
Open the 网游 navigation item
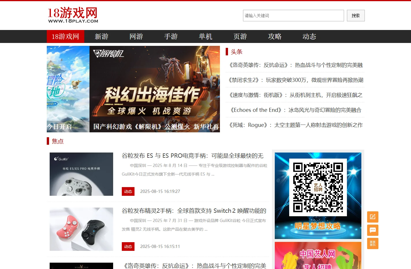click(x=136, y=36)
